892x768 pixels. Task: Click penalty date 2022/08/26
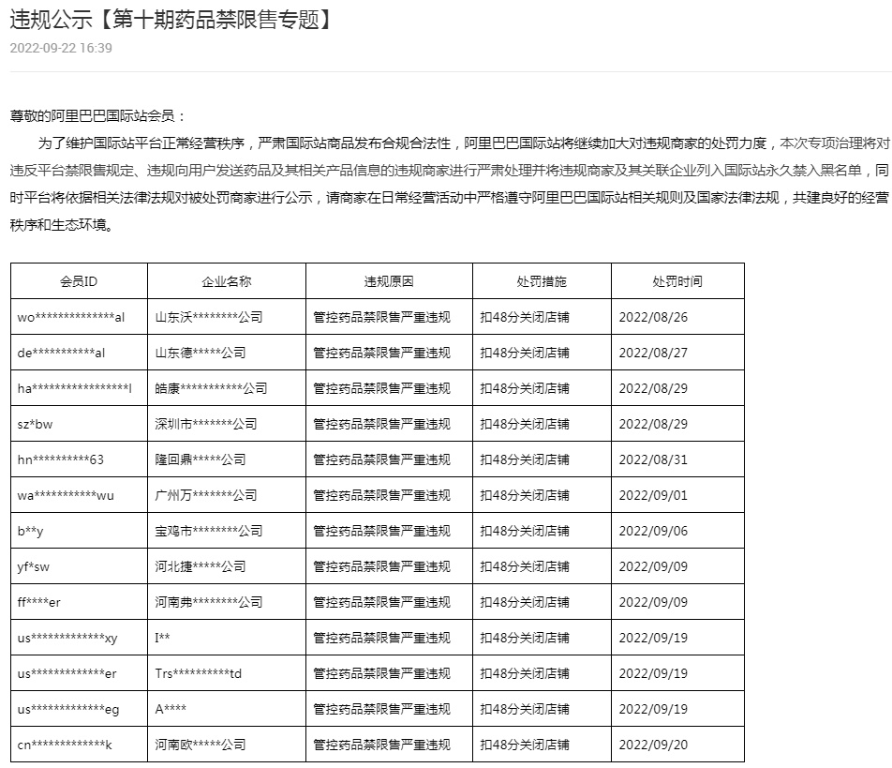[653, 317]
